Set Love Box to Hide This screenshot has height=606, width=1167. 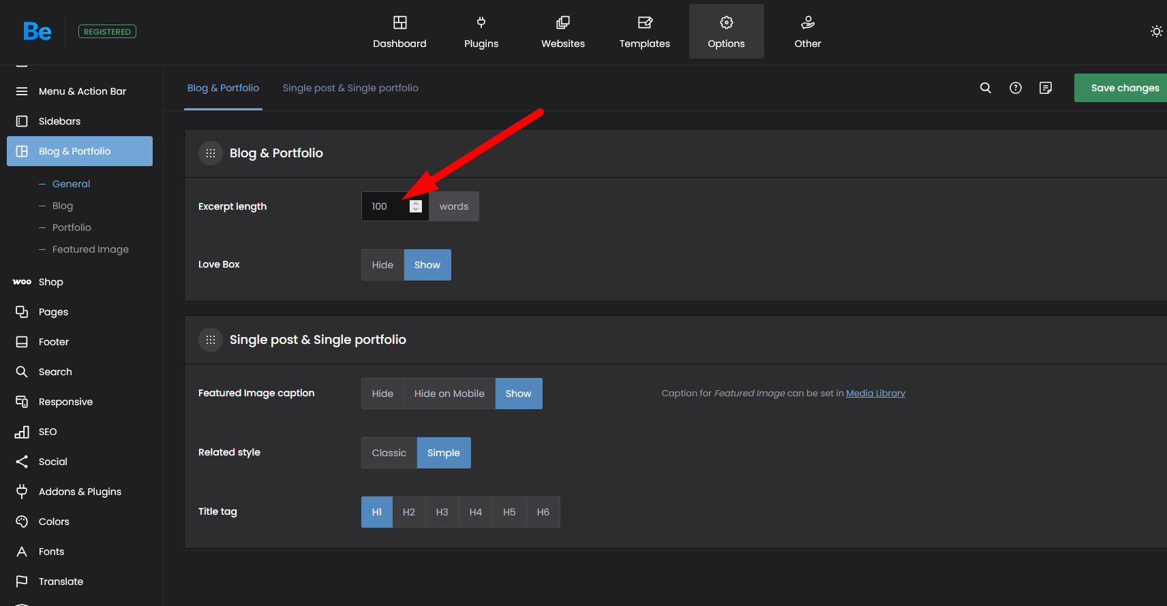pos(382,265)
